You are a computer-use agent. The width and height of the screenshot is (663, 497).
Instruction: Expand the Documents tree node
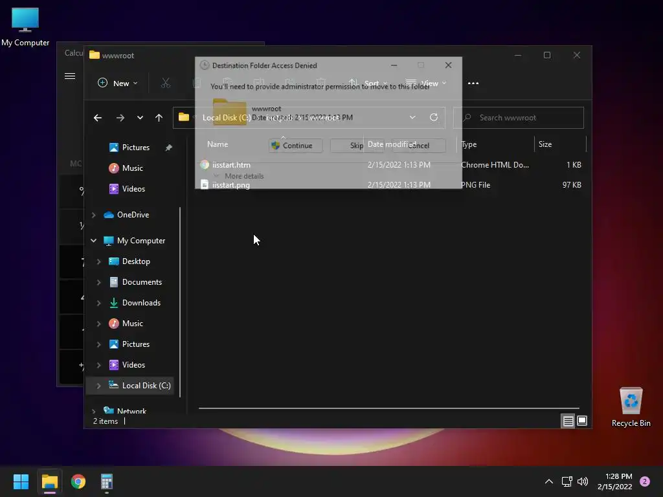click(98, 282)
